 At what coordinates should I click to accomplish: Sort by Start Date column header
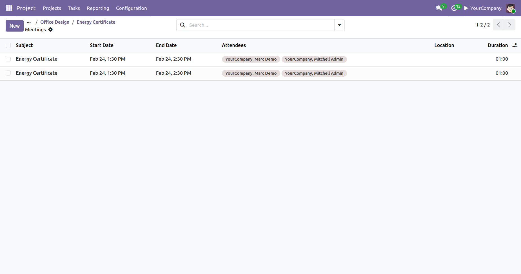tap(101, 45)
